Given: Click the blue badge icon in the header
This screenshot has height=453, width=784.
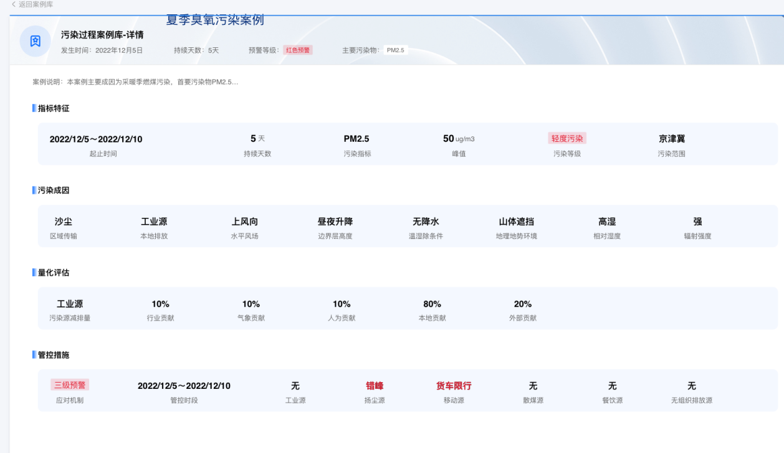Looking at the screenshot, I should pyautogui.click(x=35, y=41).
